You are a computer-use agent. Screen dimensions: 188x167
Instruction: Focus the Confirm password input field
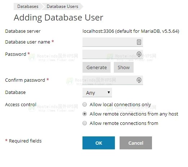pyautogui.click(x=113, y=80)
